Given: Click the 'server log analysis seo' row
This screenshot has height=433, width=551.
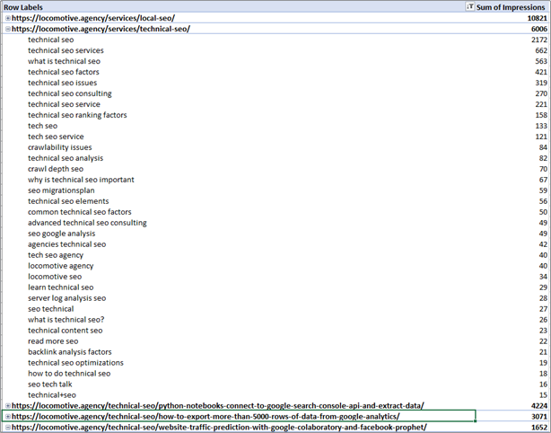Looking at the screenshot, I should coord(66,298).
